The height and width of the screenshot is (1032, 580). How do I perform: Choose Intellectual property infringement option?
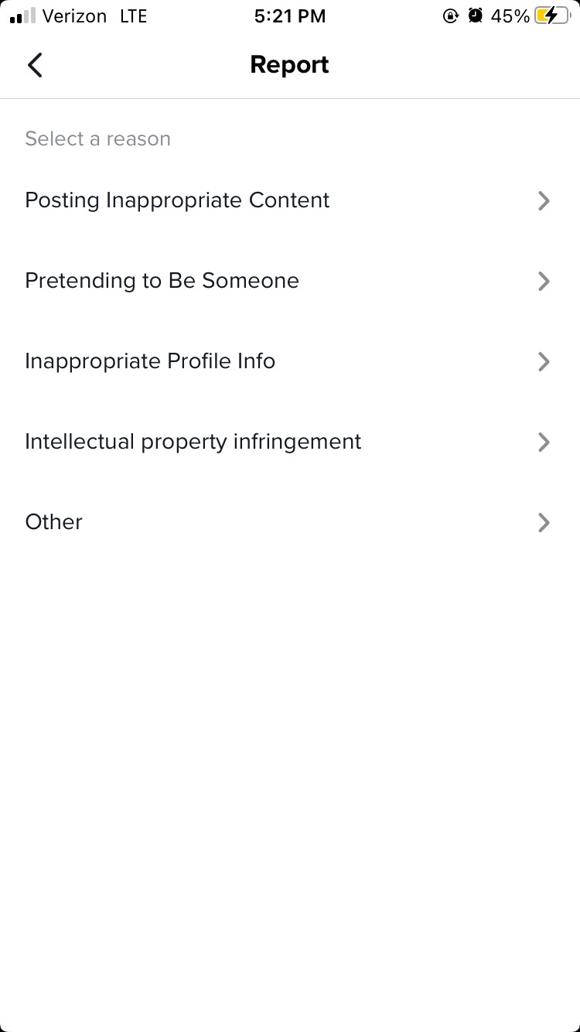(193, 442)
